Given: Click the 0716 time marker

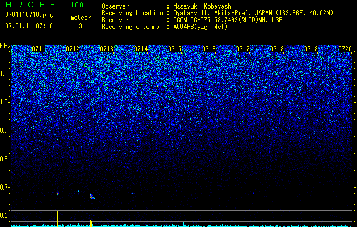Looking at the screenshot, I should pyautogui.click(x=209, y=49).
